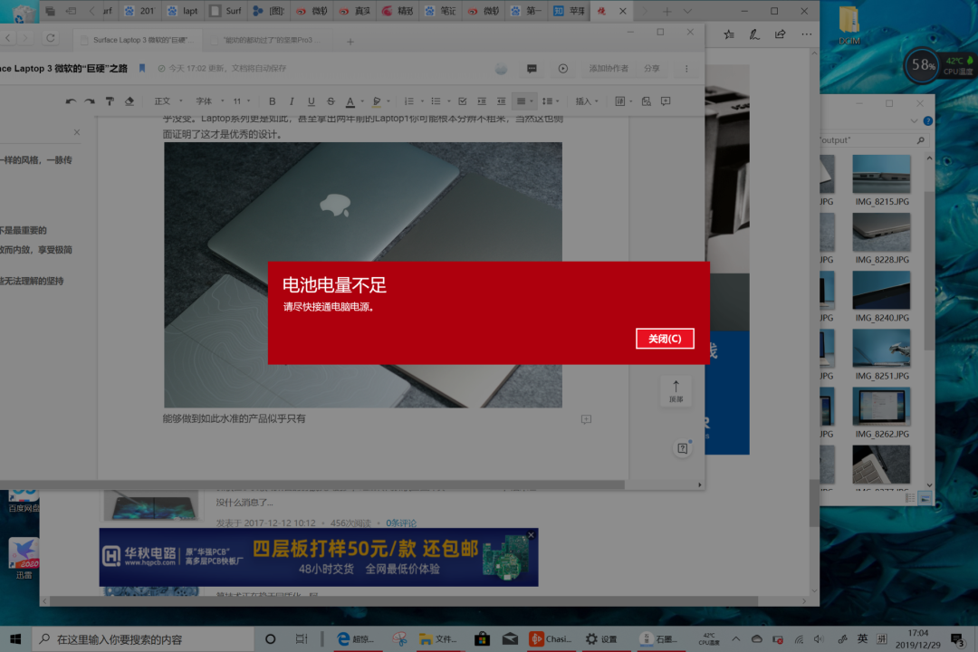Insert a numbered list
978x652 pixels.
click(x=409, y=101)
